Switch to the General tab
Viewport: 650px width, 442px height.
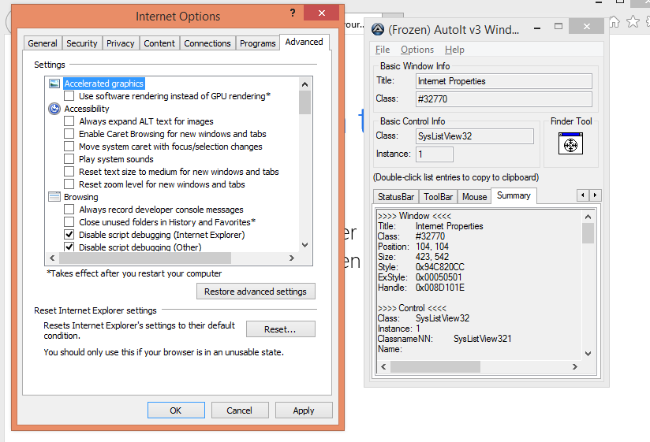43,43
